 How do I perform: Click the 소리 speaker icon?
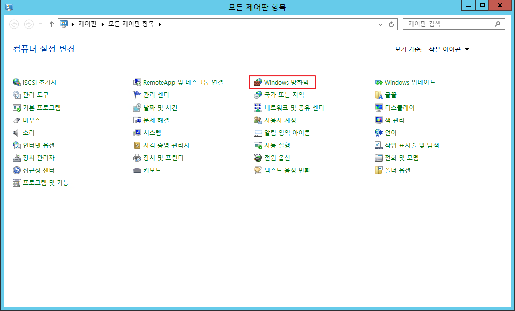point(17,133)
